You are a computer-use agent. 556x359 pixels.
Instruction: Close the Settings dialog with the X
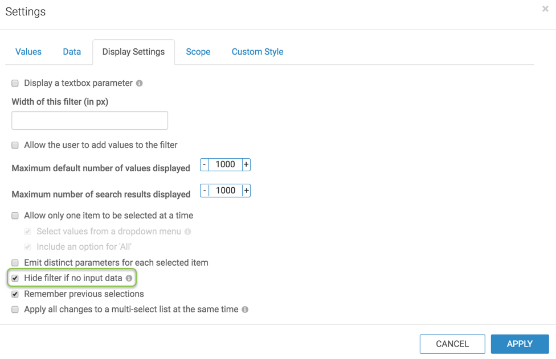[x=545, y=9]
